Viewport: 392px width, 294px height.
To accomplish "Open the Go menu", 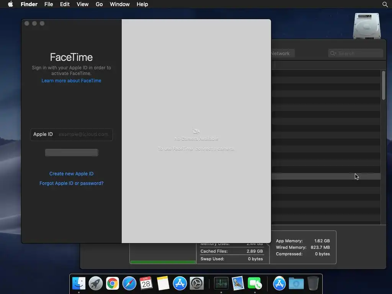I will pyautogui.click(x=99, y=4).
